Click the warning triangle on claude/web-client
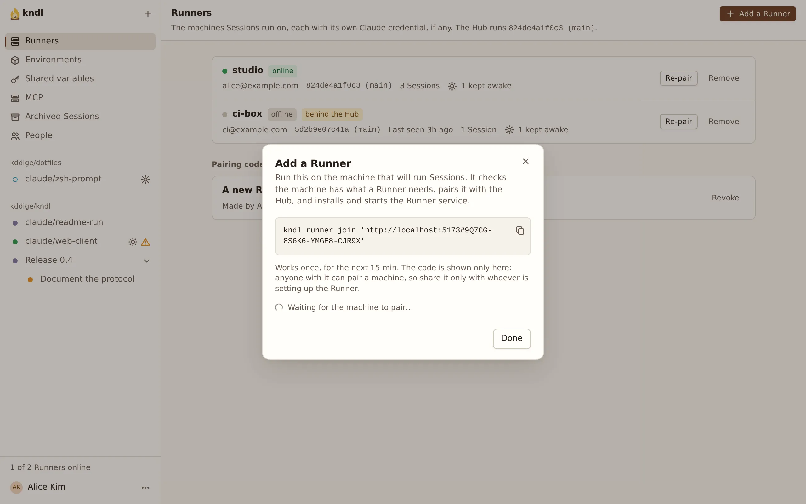 [145, 242]
